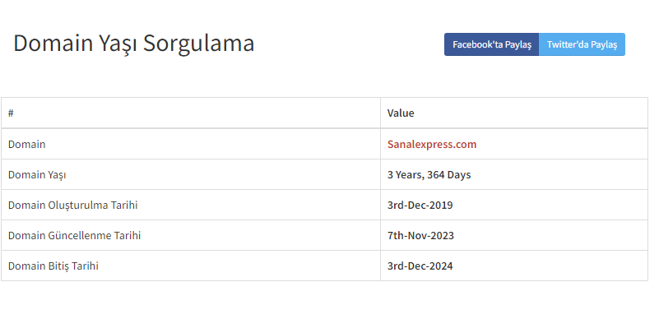
Task: Select the 3 Years, 364 Days value
Action: pos(429,175)
